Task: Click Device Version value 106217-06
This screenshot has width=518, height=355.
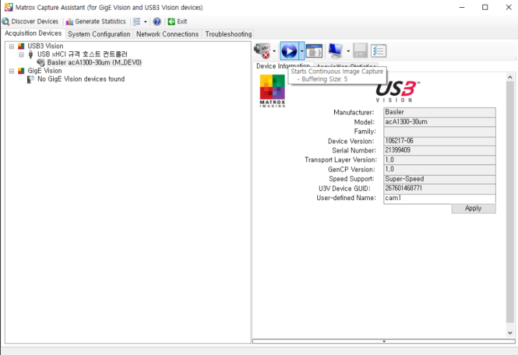Action: coord(440,141)
